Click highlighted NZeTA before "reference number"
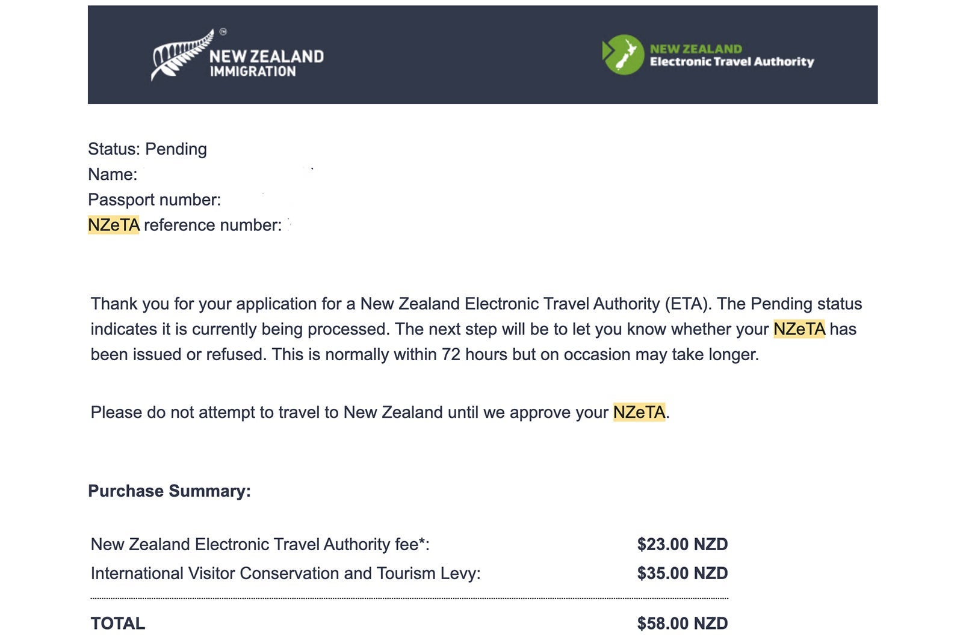The height and width of the screenshot is (641, 963). (x=113, y=225)
